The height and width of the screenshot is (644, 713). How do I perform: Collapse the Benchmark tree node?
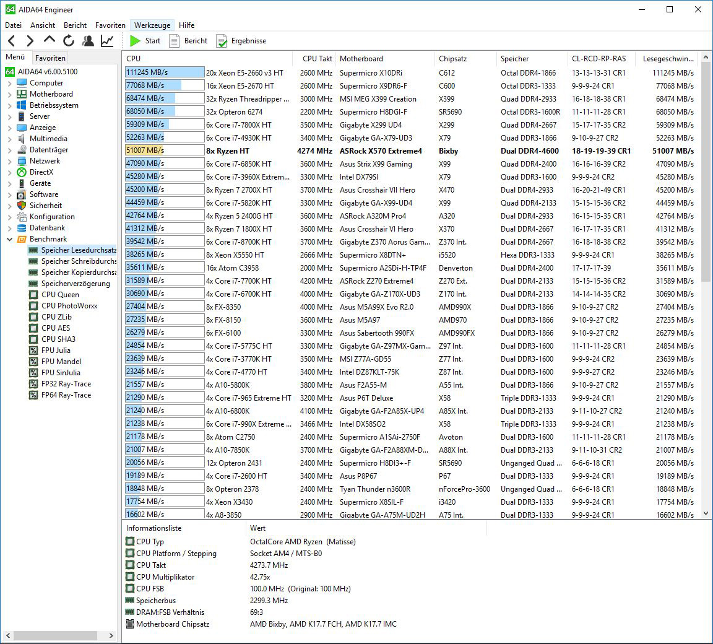pos(9,239)
